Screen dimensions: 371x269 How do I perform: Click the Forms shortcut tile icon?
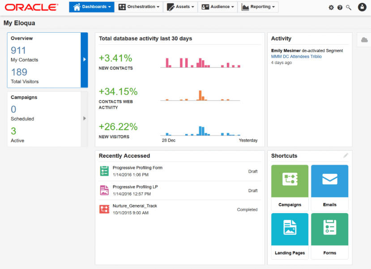coord(329,227)
